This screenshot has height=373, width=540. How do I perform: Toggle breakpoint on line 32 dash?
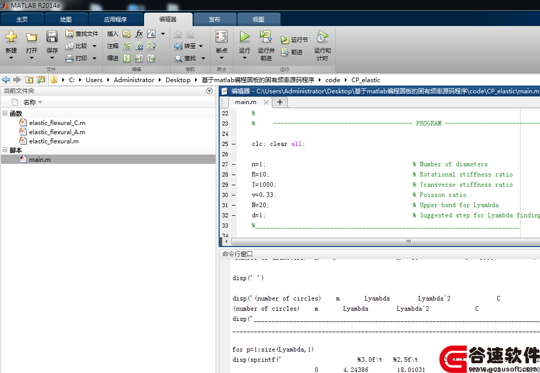(x=234, y=215)
